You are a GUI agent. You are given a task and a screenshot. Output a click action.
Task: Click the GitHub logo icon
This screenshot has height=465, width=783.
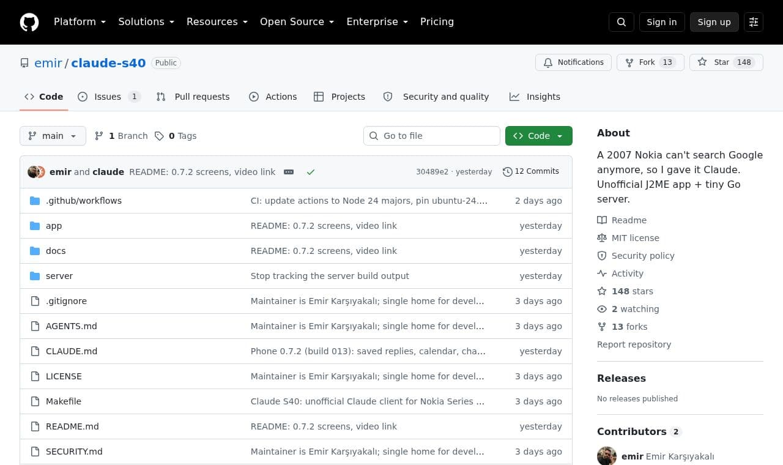click(x=29, y=22)
